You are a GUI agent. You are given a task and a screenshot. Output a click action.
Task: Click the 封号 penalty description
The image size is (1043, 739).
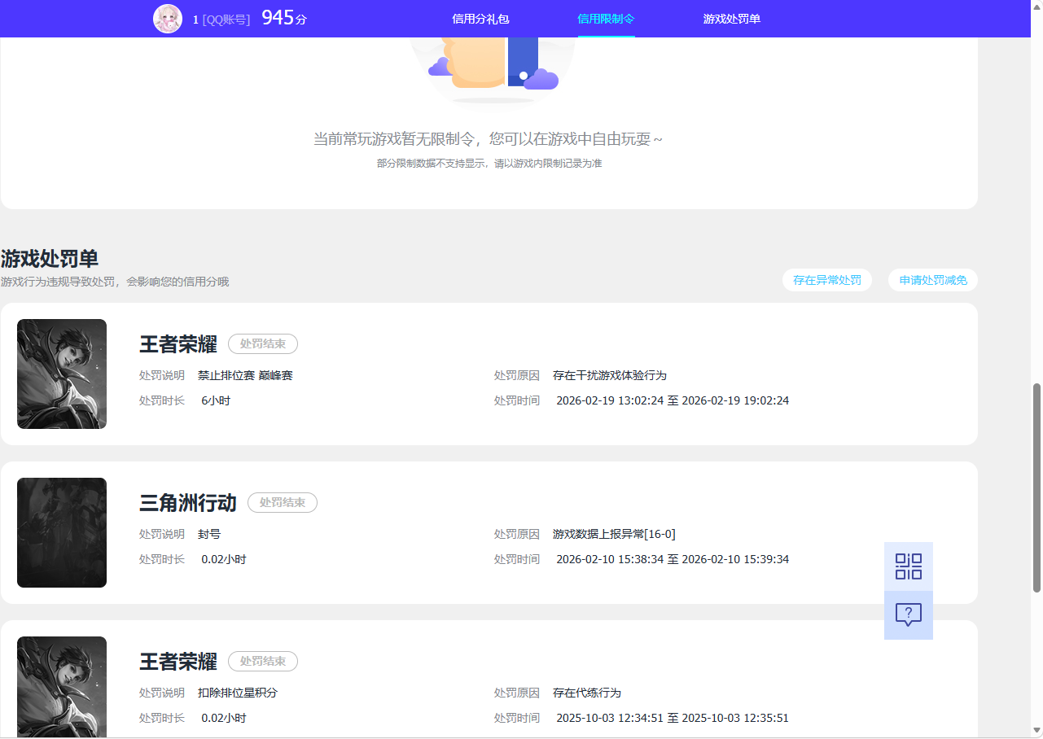coord(209,535)
